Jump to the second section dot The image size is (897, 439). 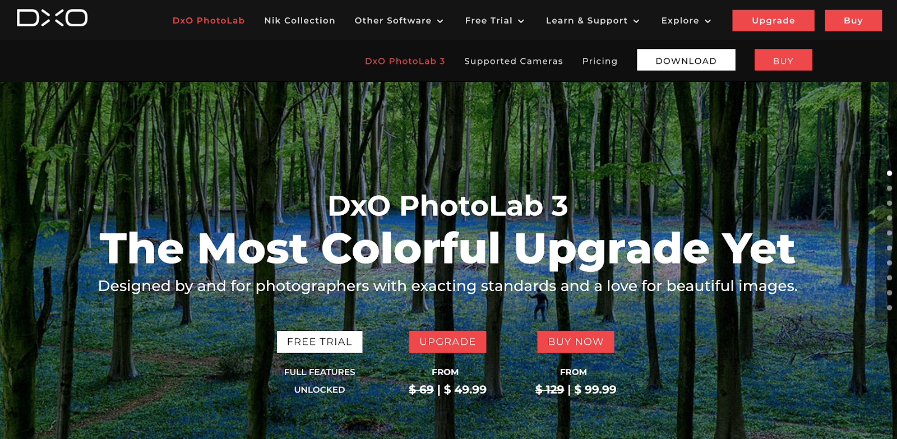click(x=889, y=188)
